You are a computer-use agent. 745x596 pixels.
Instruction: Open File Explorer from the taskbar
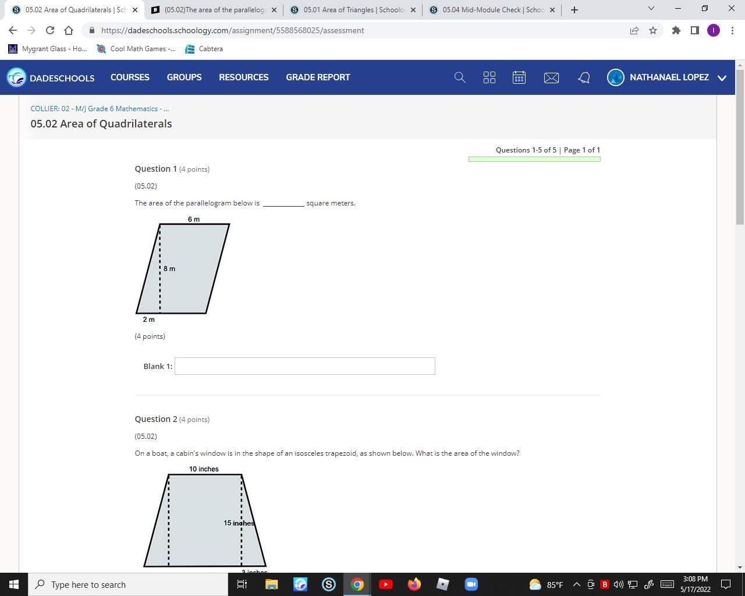pyautogui.click(x=271, y=584)
